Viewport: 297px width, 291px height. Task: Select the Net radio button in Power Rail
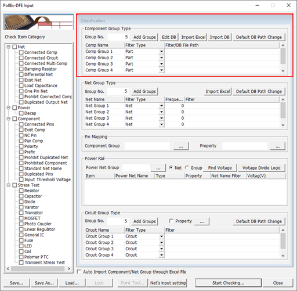click(x=171, y=168)
